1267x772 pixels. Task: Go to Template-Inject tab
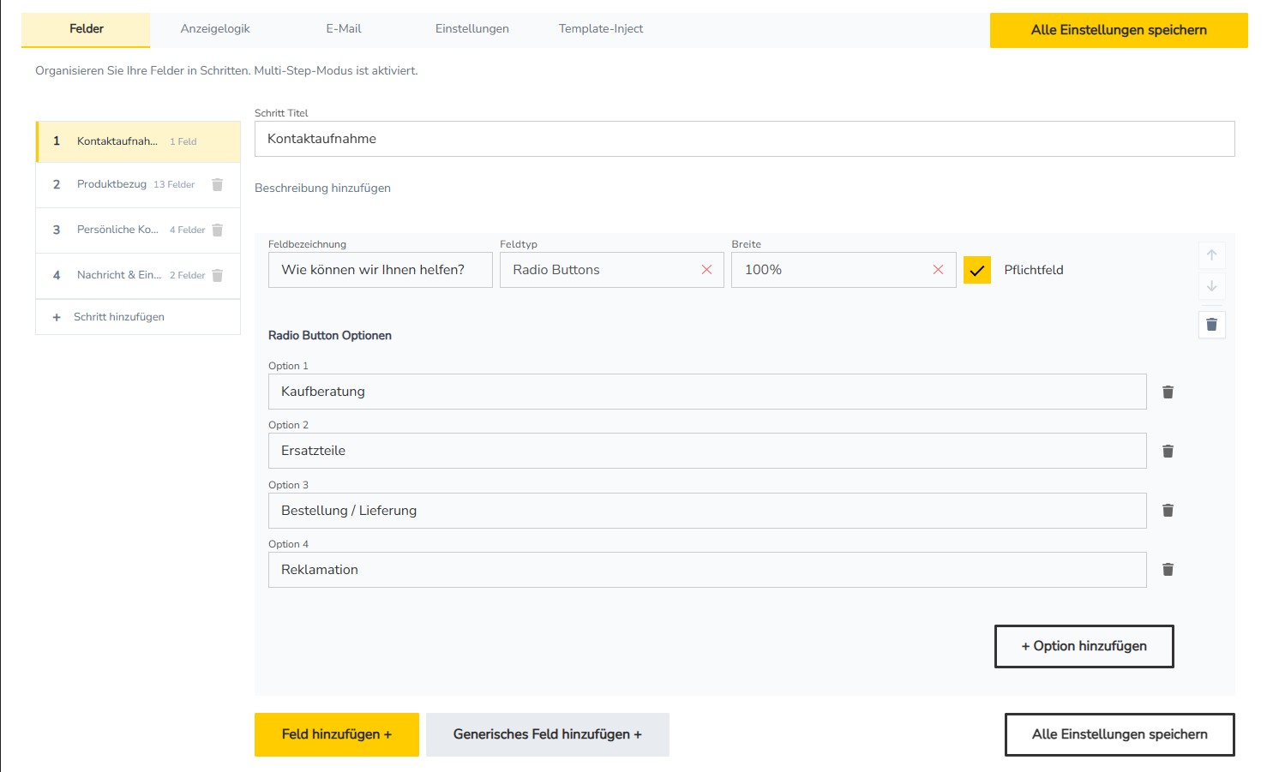click(x=601, y=29)
